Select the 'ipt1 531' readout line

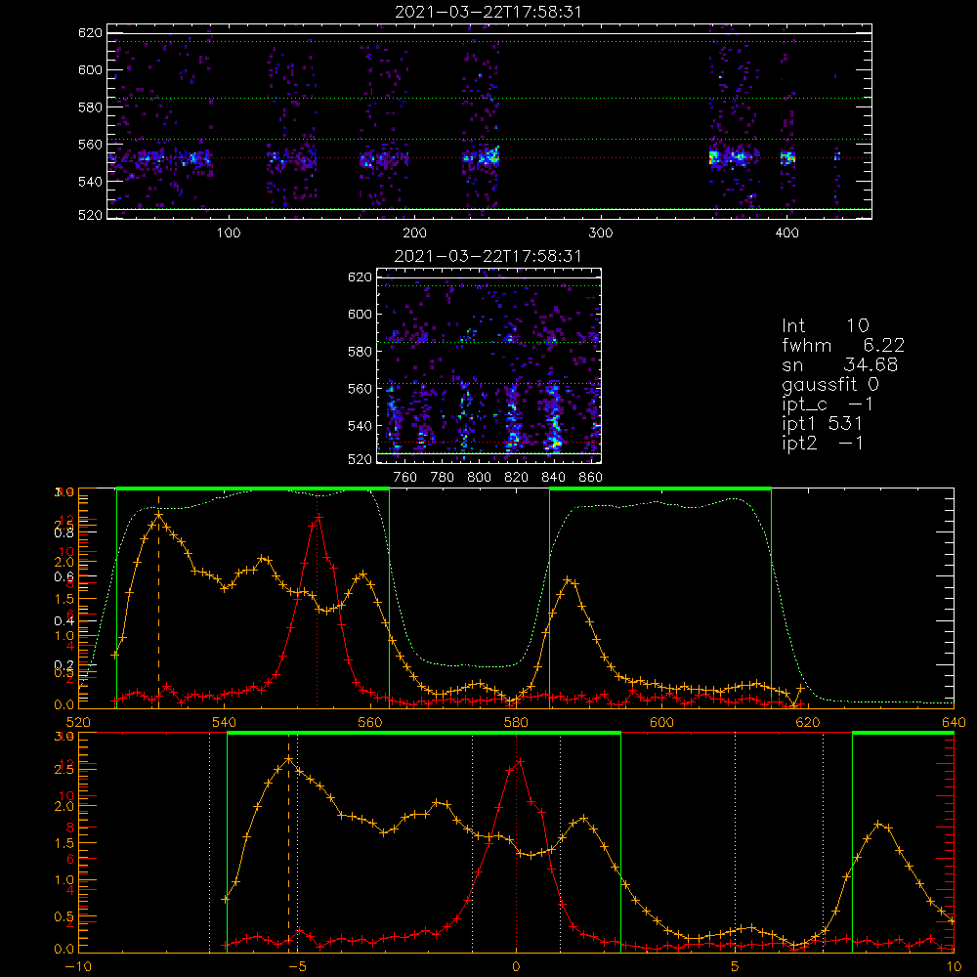[822, 424]
